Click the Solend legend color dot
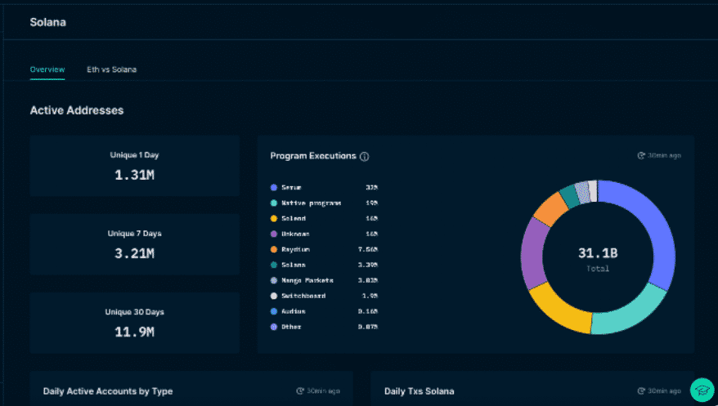Screen dimensions: 718x406 click(274, 219)
